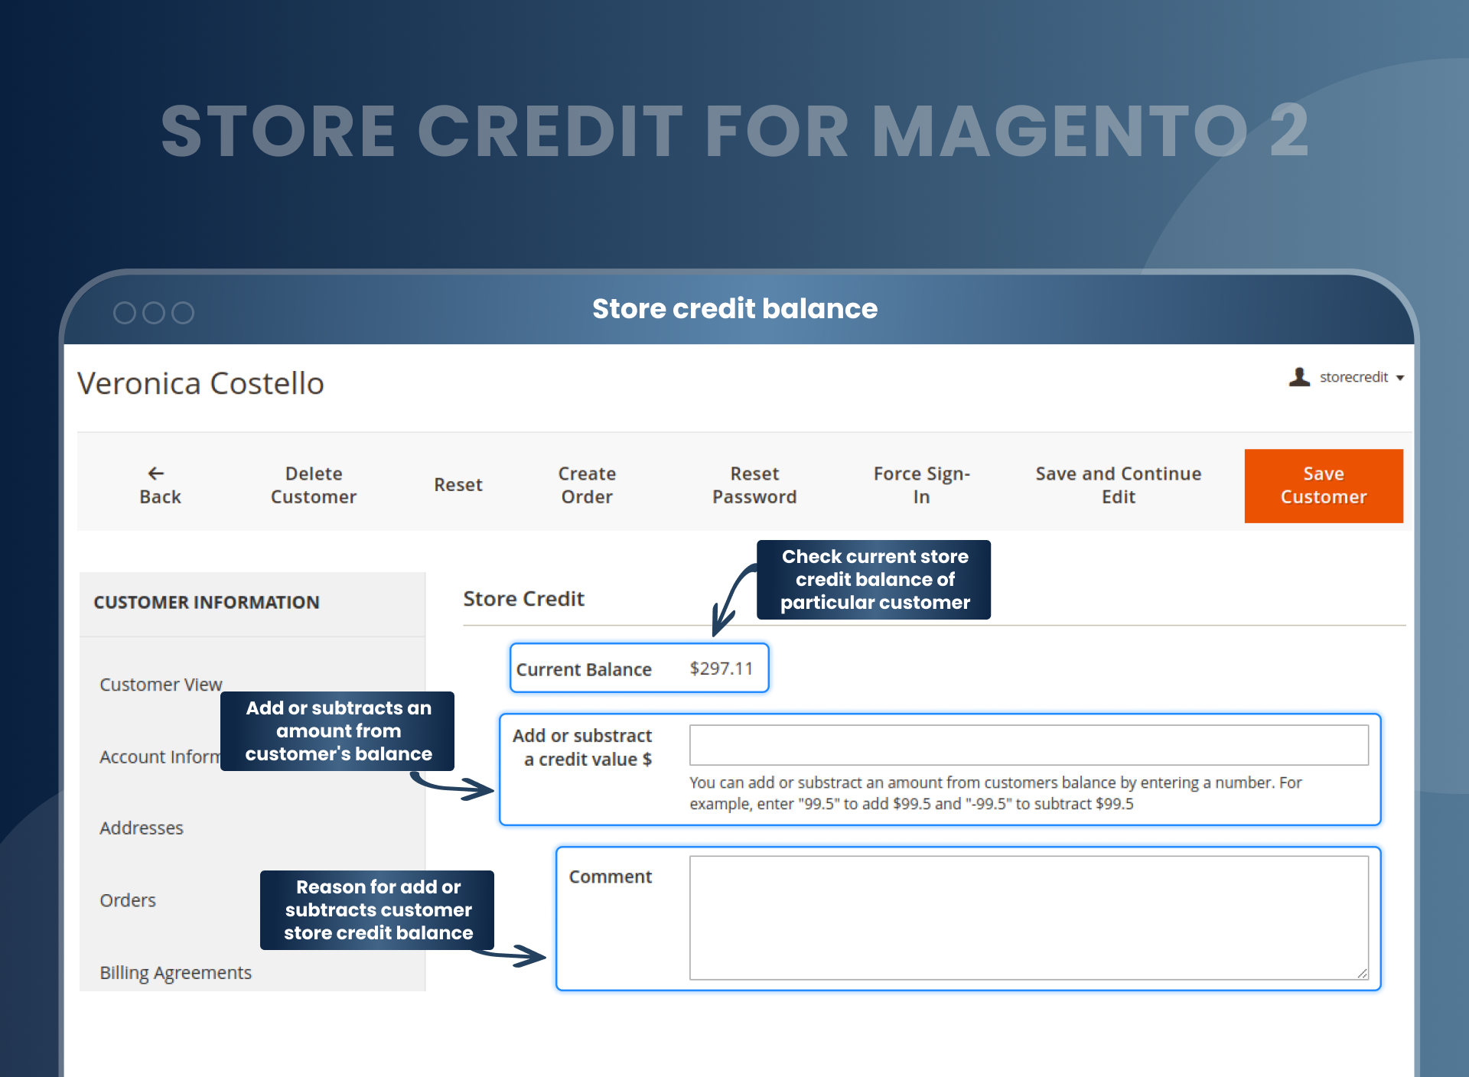The height and width of the screenshot is (1077, 1469).
Task: Click Save and Continue Edit
Action: pos(1119,485)
